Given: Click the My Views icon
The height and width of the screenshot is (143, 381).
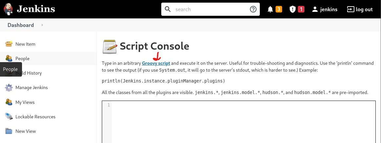Looking at the screenshot, I should [x=9, y=102].
